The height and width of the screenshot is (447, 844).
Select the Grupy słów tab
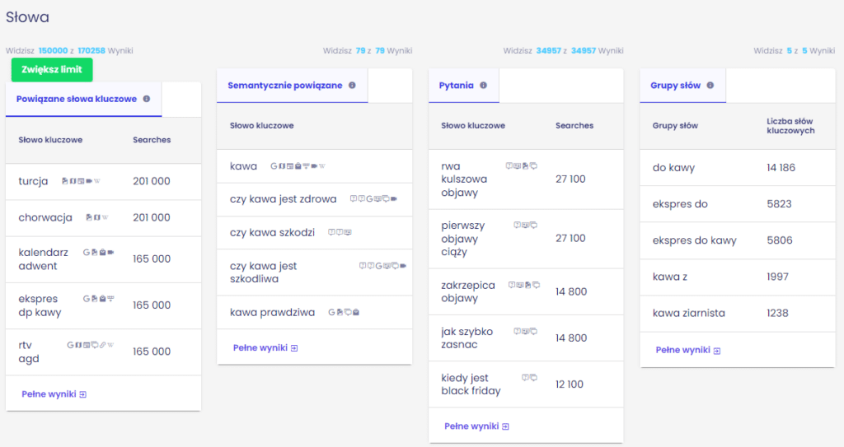pyautogui.click(x=682, y=86)
